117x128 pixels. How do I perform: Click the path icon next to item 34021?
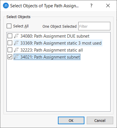(16, 57)
